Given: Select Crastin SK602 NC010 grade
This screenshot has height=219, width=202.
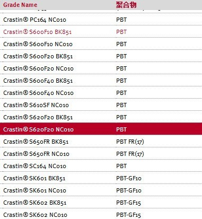Looking at the screenshot, I should [35, 215].
